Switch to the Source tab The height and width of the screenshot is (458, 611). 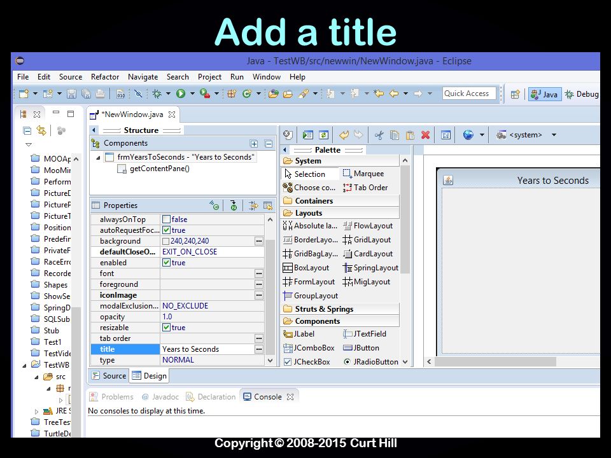[109, 376]
